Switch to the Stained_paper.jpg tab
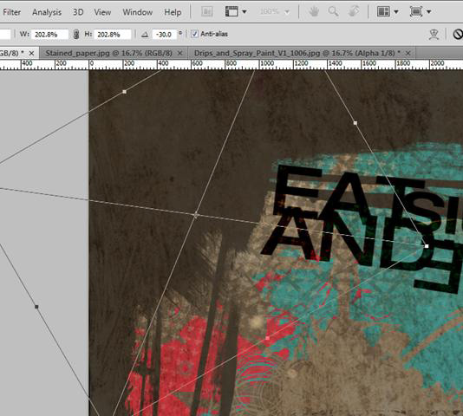Screen dimensions: 463x416 [108, 53]
